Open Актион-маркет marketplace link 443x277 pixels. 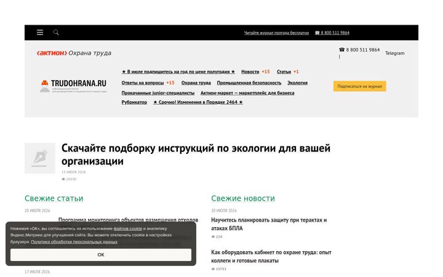pyautogui.click(x=247, y=93)
